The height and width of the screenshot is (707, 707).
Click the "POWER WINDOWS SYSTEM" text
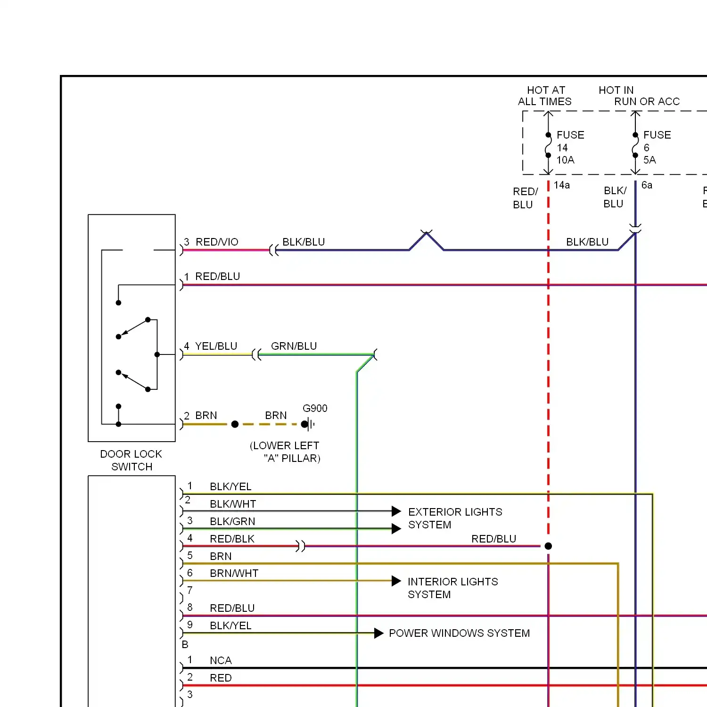tap(460, 633)
